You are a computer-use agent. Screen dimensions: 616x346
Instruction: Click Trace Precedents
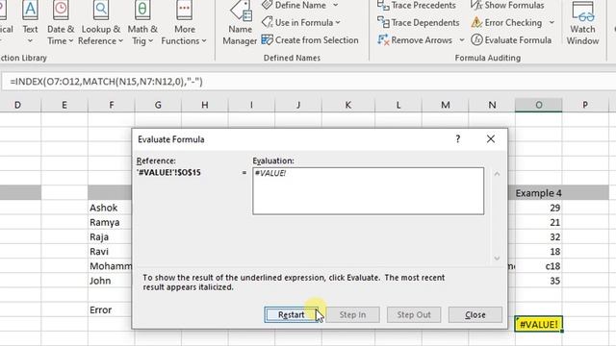point(417,5)
